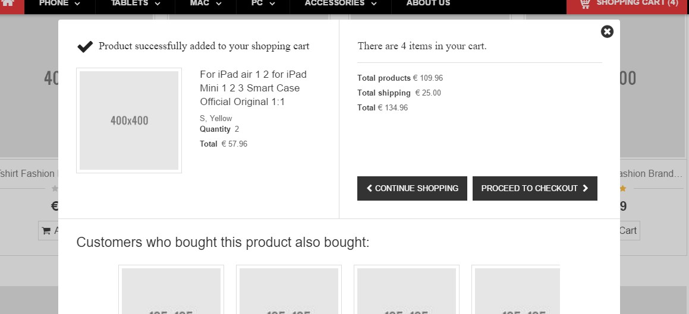Click the shopping cart icon in header
Image resolution: width=689 pixels, height=314 pixels.
(x=585, y=4)
